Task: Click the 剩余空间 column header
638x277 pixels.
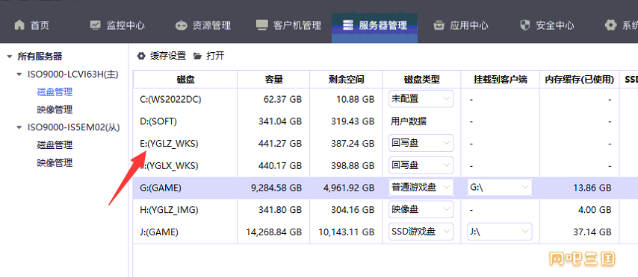Action: [x=346, y=80]
